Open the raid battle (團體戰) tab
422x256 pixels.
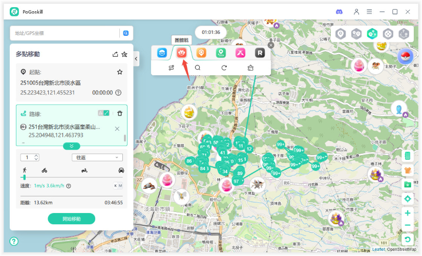tap(181, 53)
